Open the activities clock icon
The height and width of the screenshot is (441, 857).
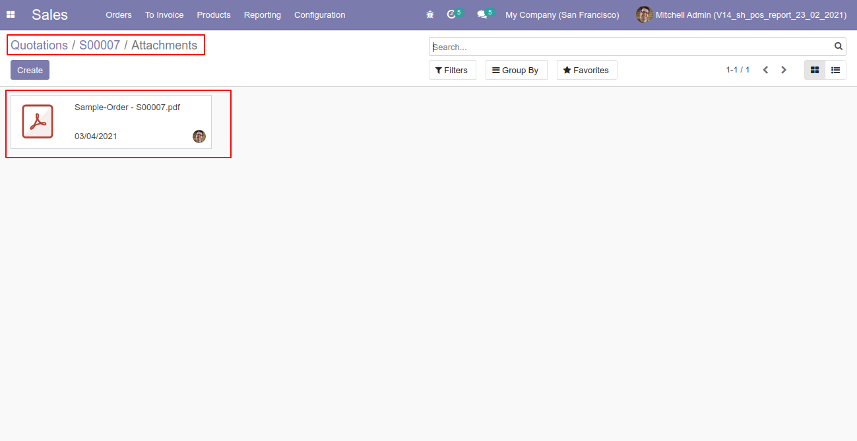point(451,15)
